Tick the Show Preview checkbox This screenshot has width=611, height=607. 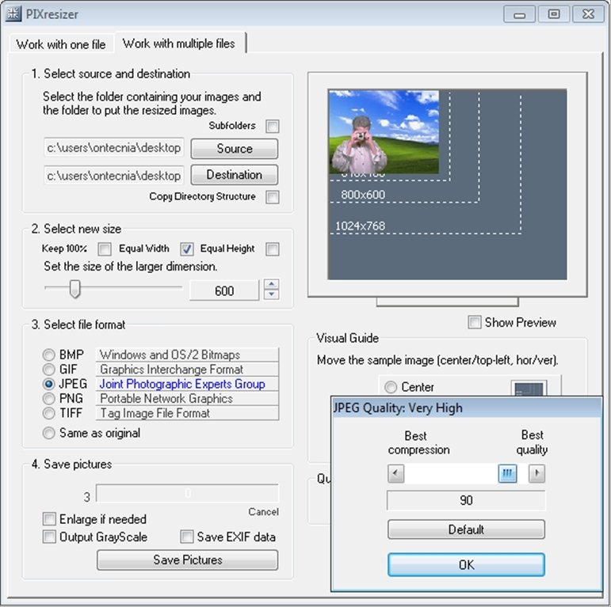pyautogui.click(x=474, y=322)
